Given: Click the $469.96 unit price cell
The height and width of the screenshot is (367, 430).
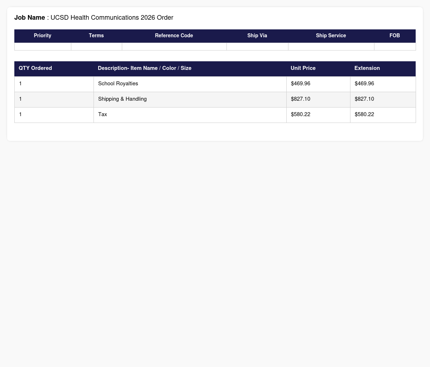Looking at the screenshot, I should pos(318,84).
